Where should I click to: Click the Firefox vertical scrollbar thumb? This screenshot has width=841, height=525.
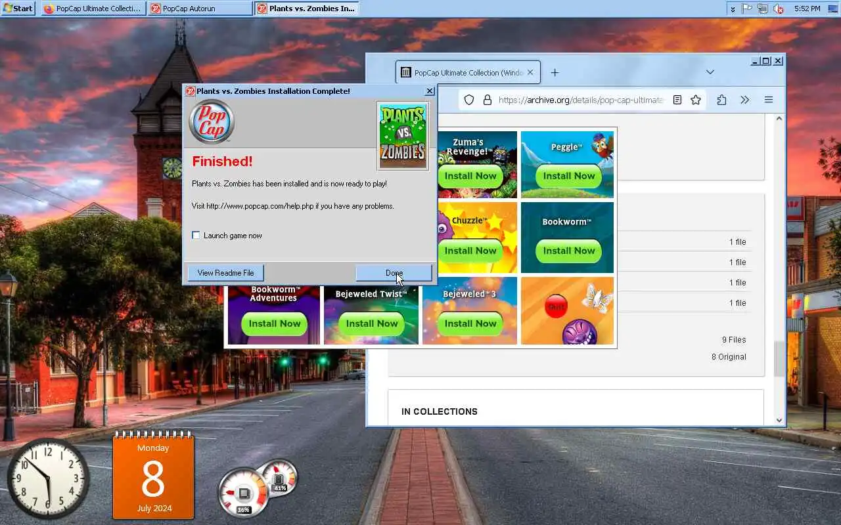[x=779, y=359]
